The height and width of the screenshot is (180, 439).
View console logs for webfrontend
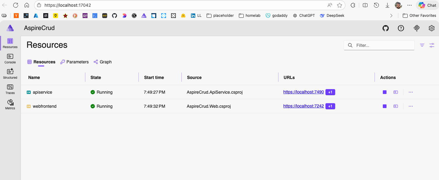click(x=396, y=106)
